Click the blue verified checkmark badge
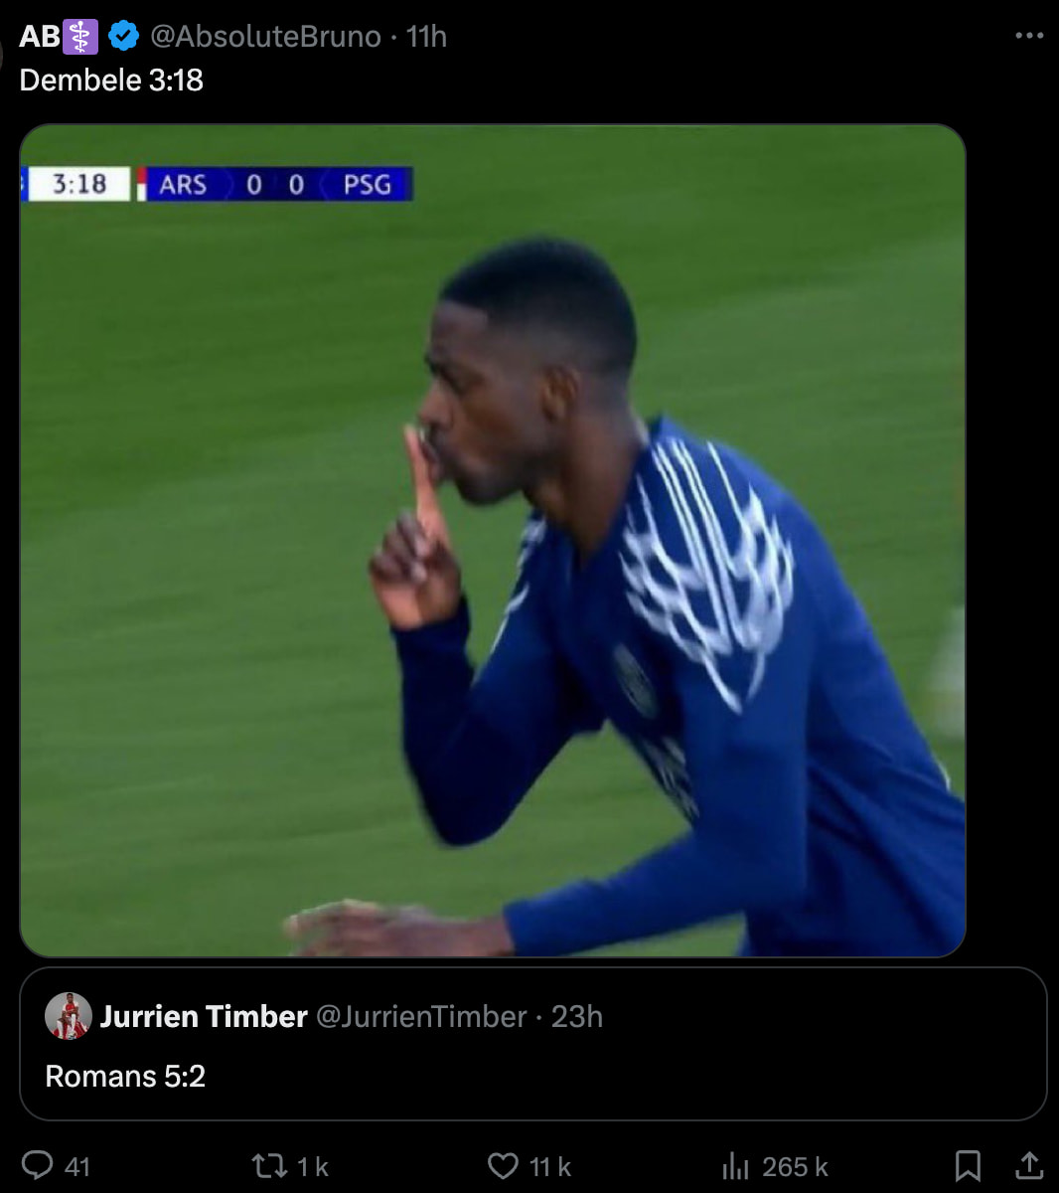1059x1193 pixels. (x=123, y=37)
